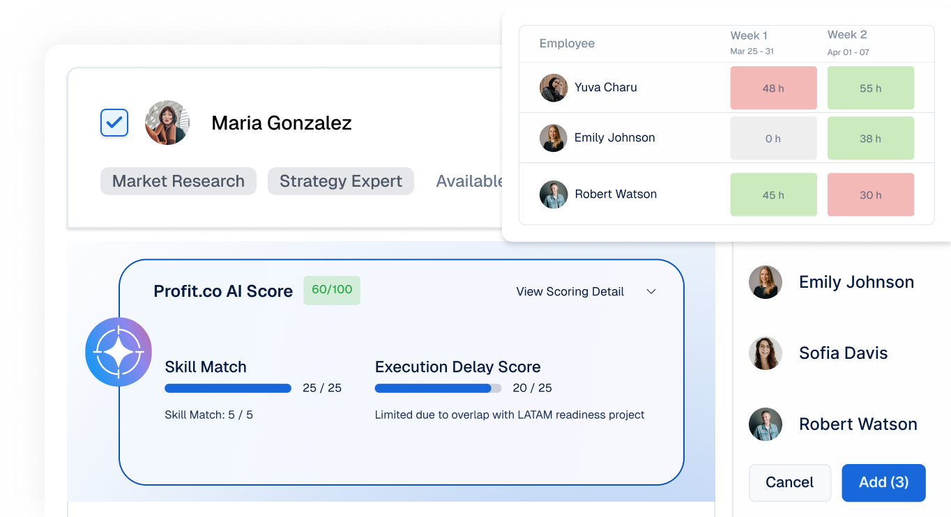This screenshot has width=951, height=517.
Task: Select Emily Johnson's 38 h Week 2 cell
Action: 871,138
